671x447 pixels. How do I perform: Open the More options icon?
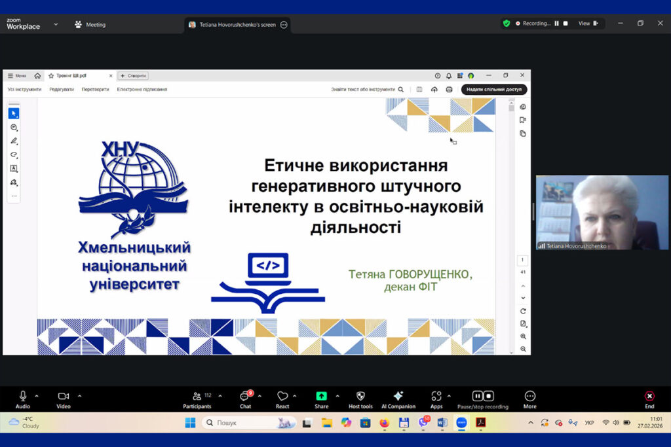pyautogui.click(x=529, y=397)
